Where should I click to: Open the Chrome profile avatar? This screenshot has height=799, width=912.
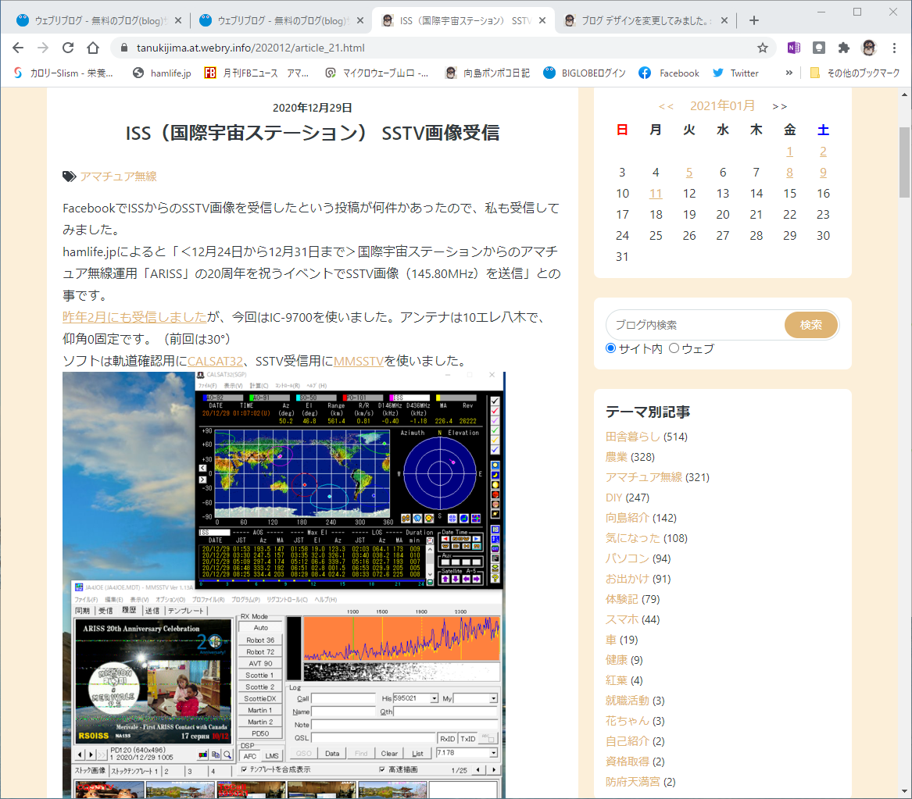click(x=869, y=48)
